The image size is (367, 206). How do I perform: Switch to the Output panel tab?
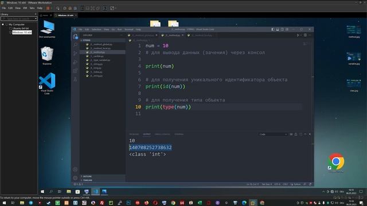click(x=147, y=134)
